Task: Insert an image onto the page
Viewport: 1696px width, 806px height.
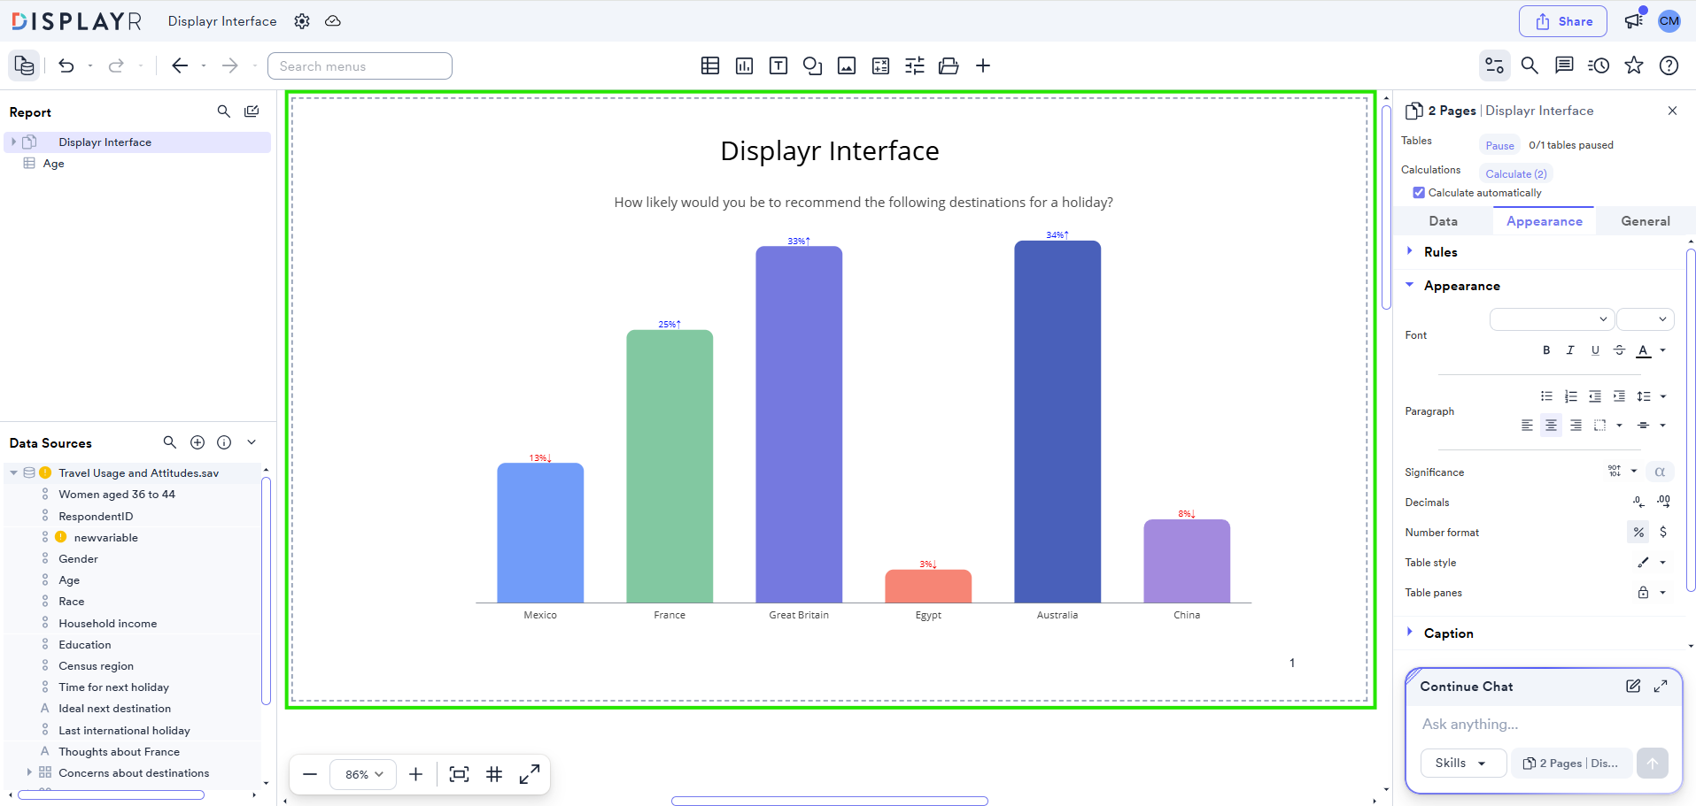Action: coord(847,65)
